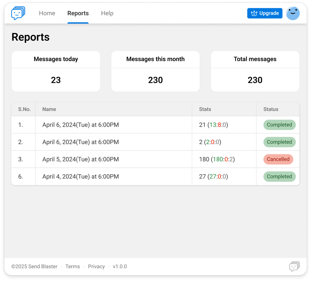The image size is (311, 281).
Task: Click the crown icon on Upgrade
Action: [x=254, y=13]
